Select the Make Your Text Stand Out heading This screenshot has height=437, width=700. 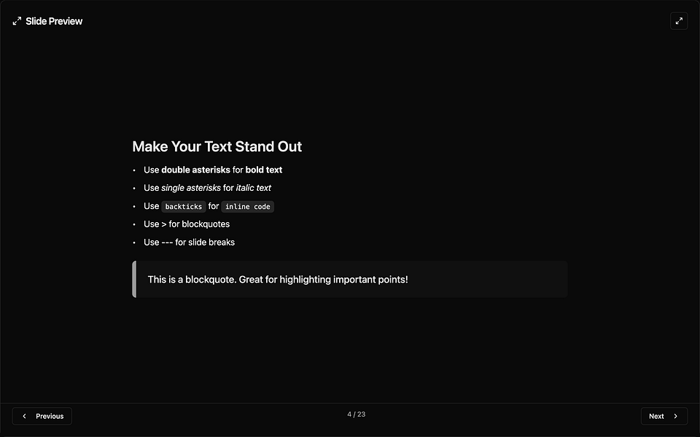tap(217, 146)
